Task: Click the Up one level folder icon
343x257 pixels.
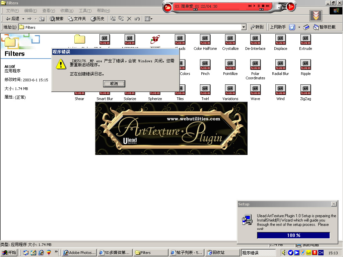Action: click(42, 19)
